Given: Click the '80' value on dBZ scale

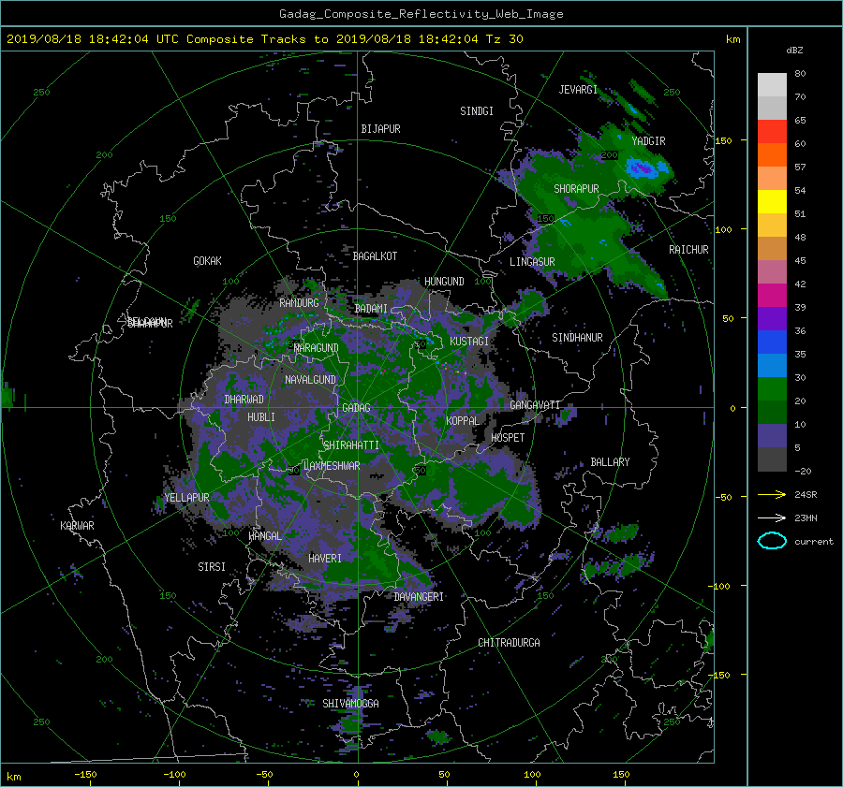Looking at the screenshot, I should pyautogui.click(x=800, y=74).
